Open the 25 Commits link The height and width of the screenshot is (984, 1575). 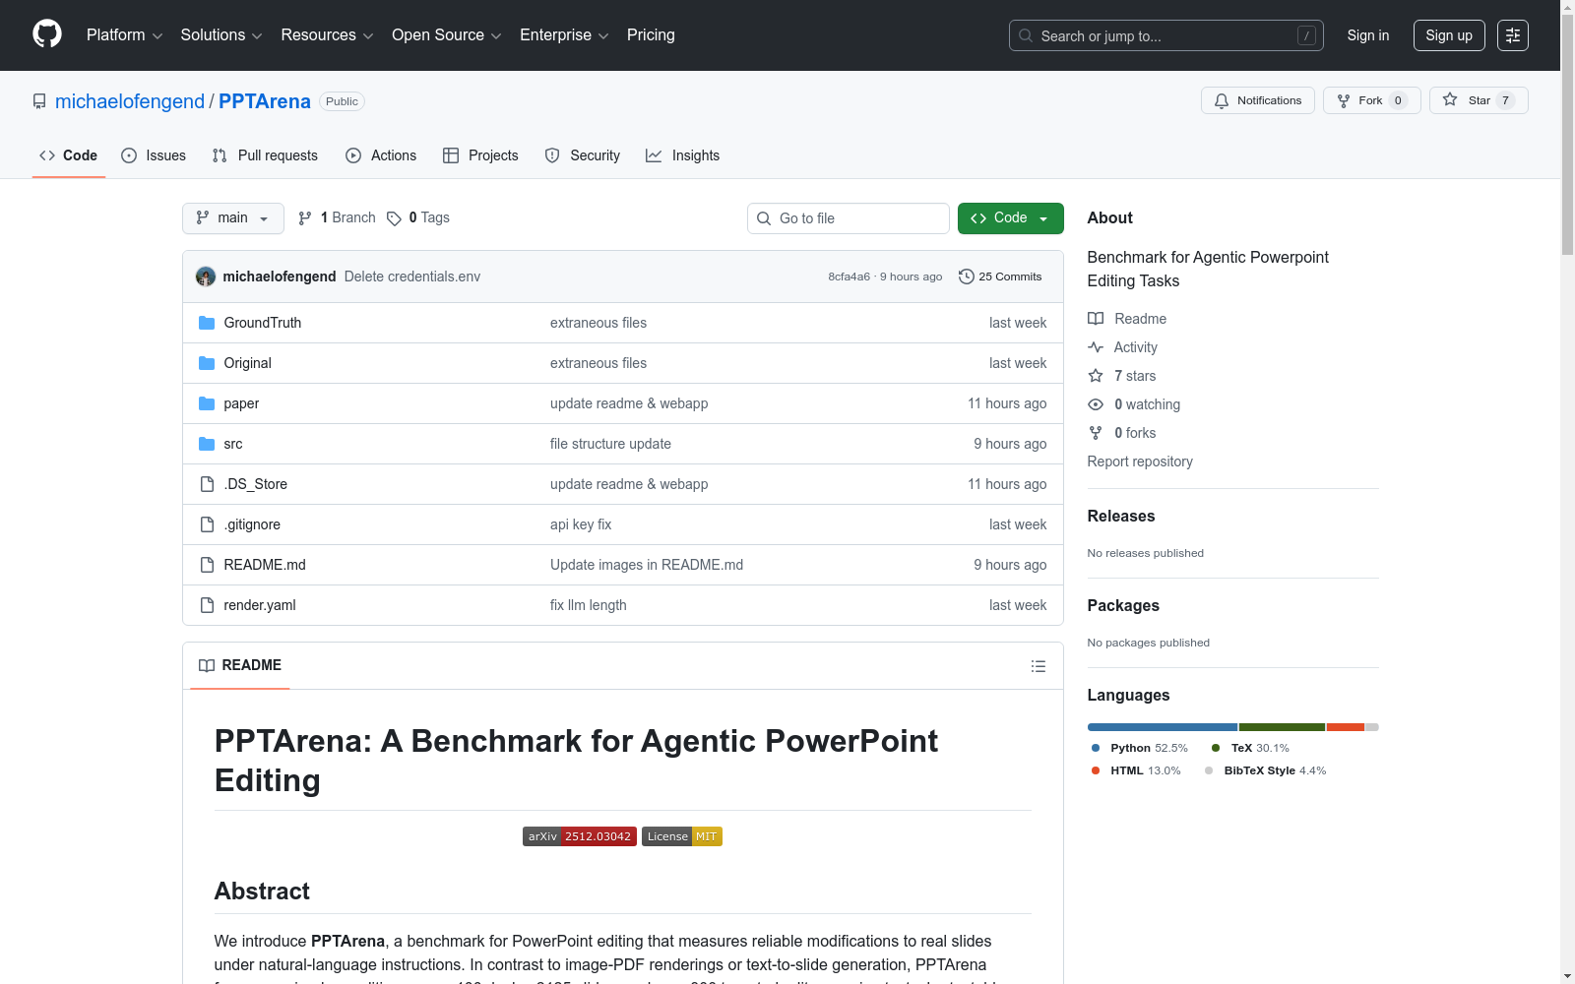click(x=1000, y=277)
